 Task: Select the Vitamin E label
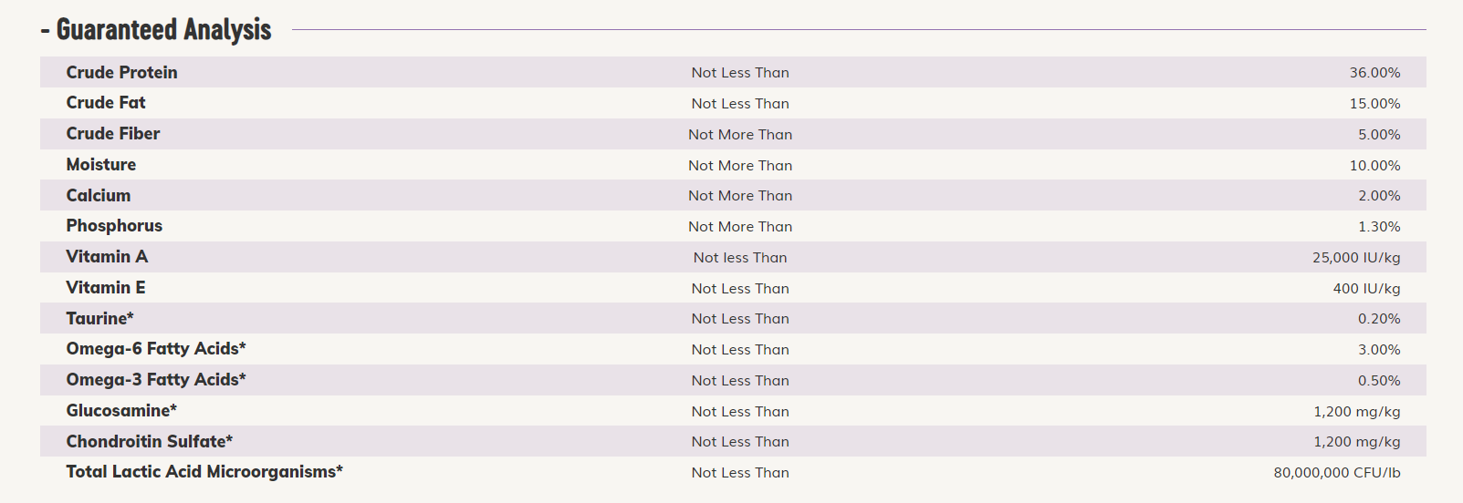[x=106, y=288]
